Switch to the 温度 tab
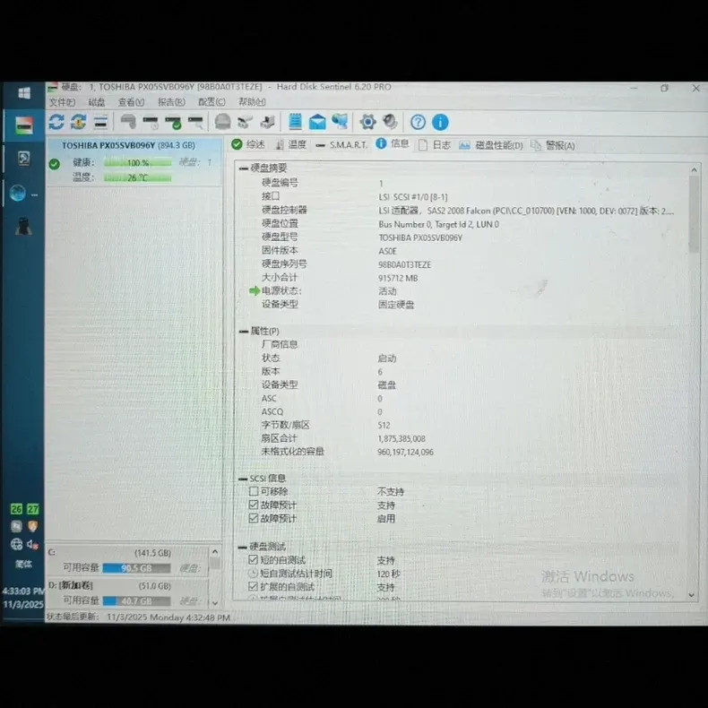The height and width of the screenshot is (708, 708). [x=291, y=144]
